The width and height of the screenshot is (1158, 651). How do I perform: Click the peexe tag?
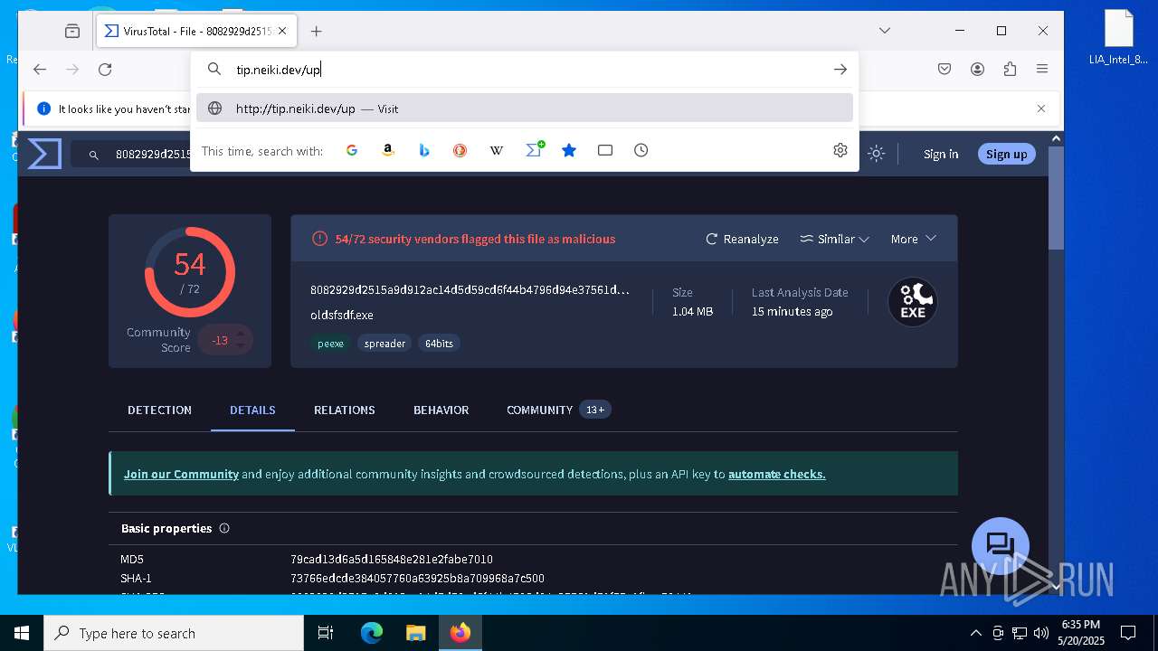[330, 344]
